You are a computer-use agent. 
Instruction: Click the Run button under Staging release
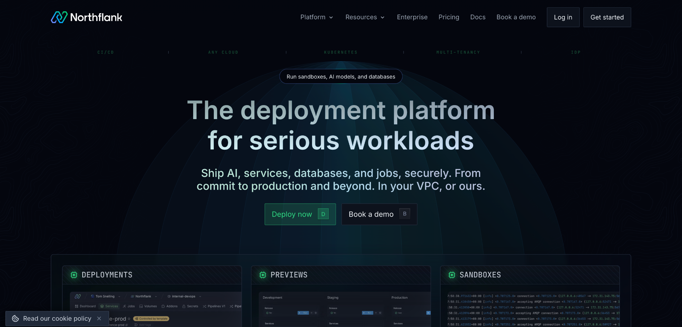368,313
